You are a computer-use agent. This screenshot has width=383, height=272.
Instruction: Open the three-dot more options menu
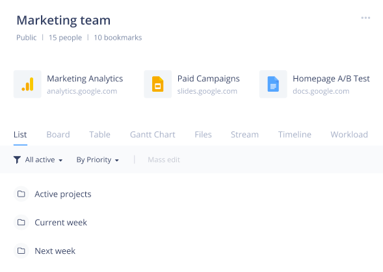[x=365, y=18]
